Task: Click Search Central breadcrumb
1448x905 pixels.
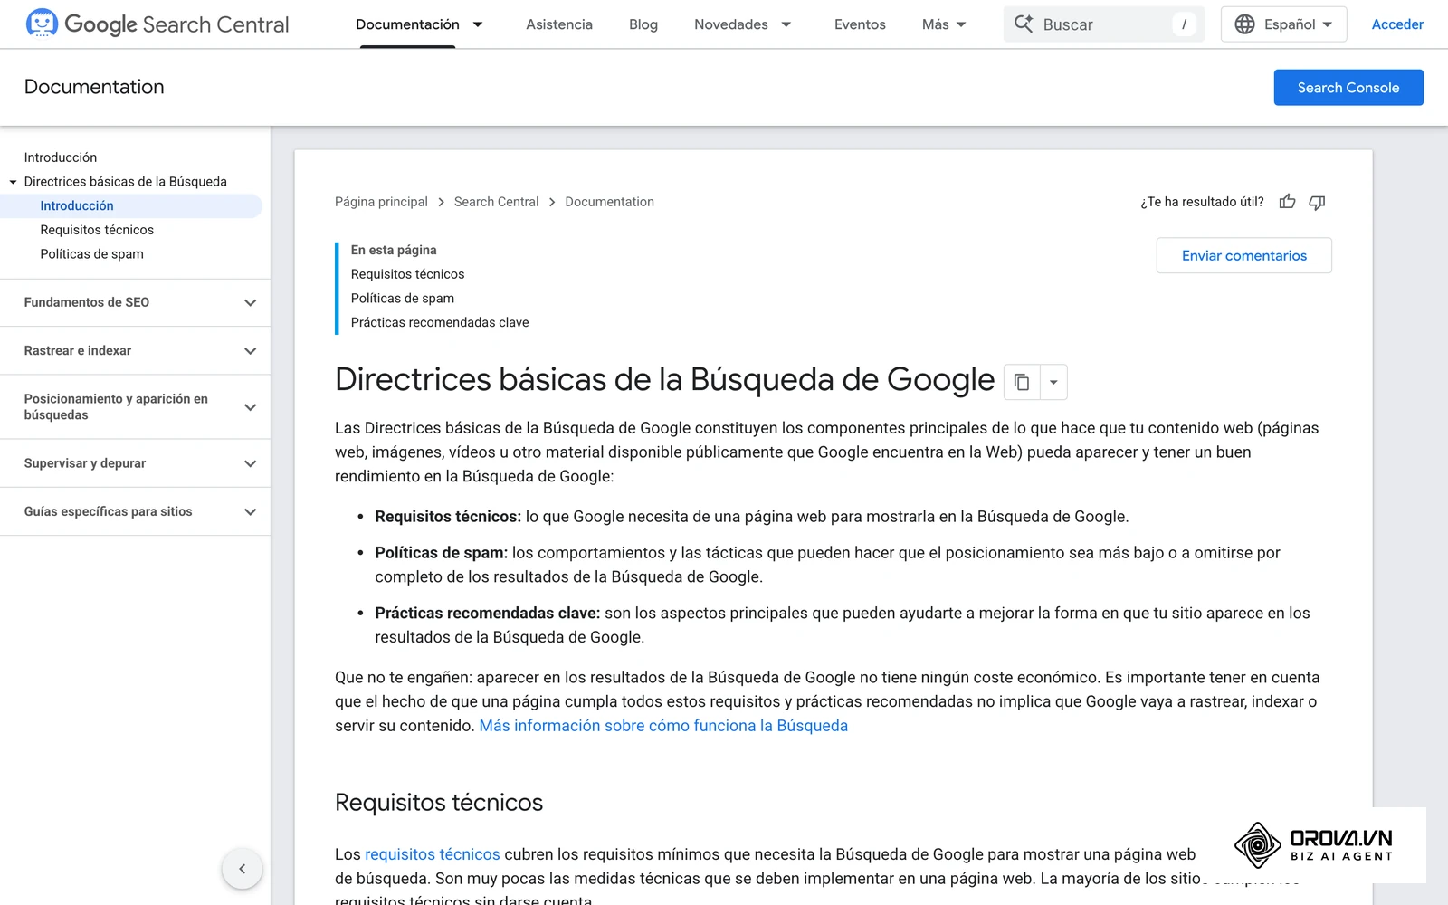Action: 496,202
